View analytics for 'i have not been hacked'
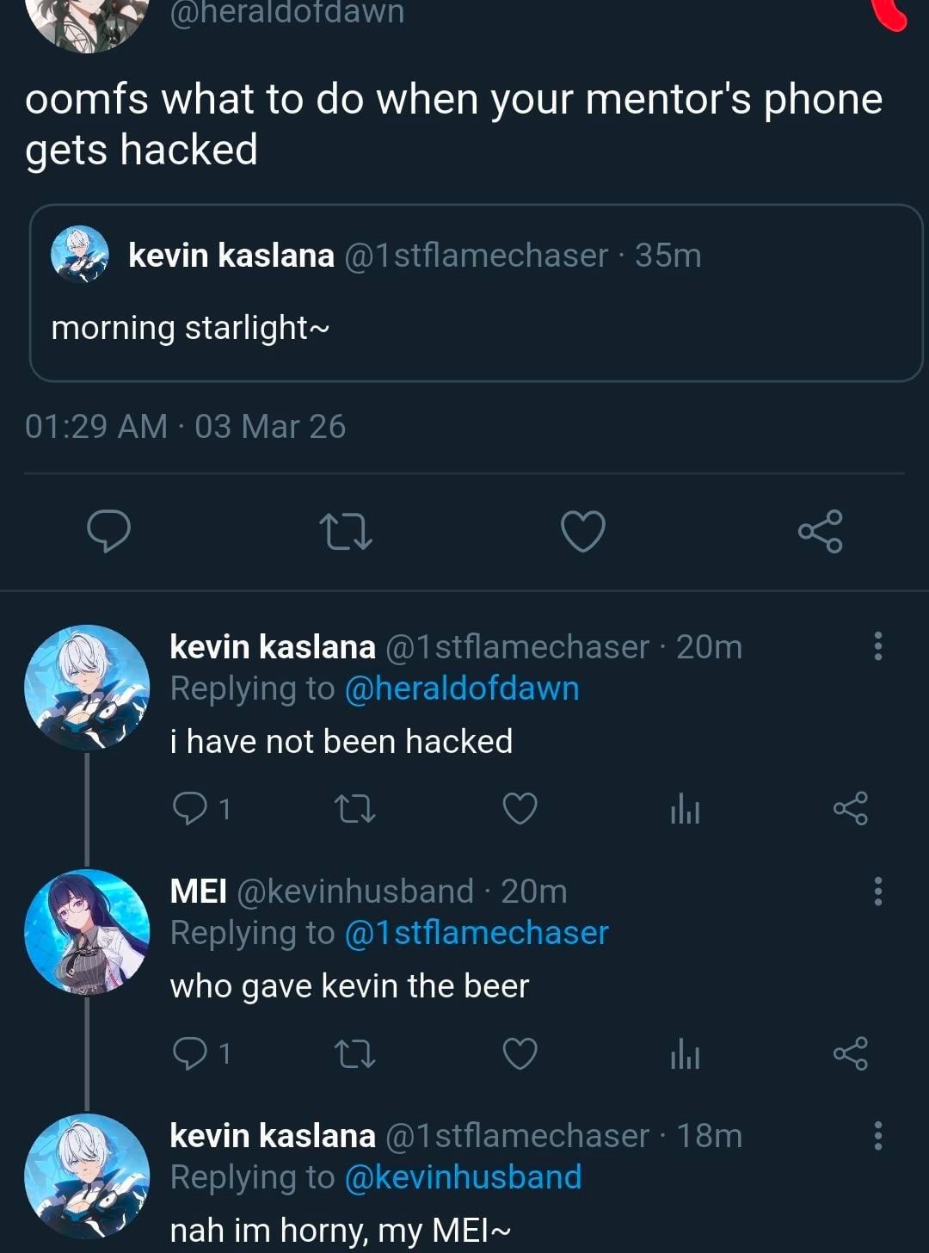Screen dimensions: 929x1253 tap(685, 810)
